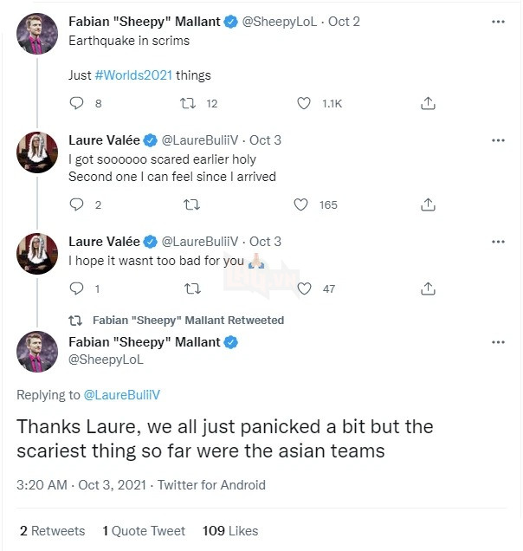Screen dimensions: 523x551
Task: Open more options on the Oct 2 tweet
Action: click(498, 21)
